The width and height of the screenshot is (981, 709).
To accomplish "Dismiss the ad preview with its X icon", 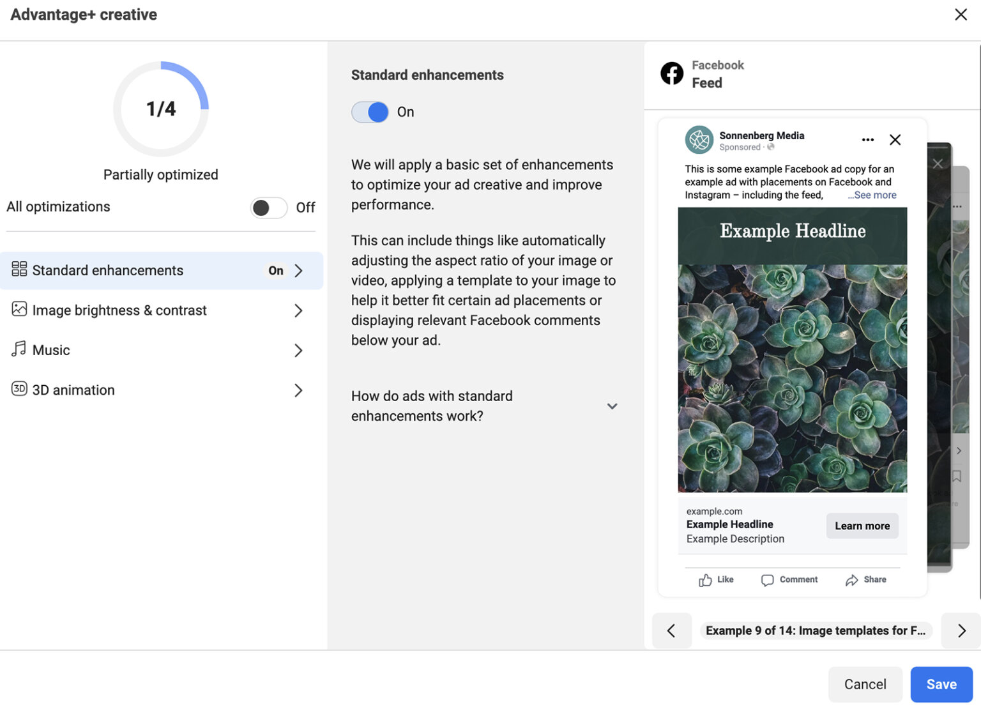I will 895,140.
